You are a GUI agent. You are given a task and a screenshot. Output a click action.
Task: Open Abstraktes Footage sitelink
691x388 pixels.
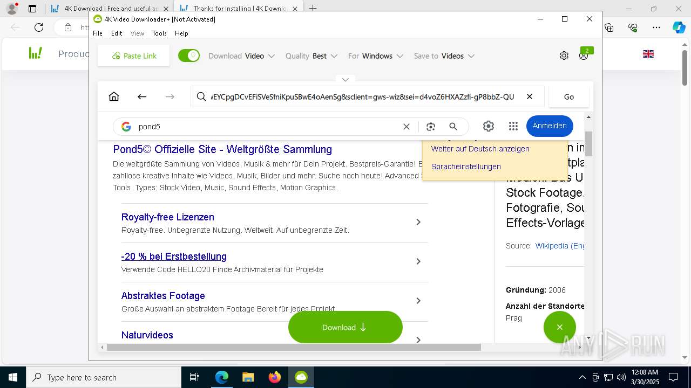tap(163, 296)
